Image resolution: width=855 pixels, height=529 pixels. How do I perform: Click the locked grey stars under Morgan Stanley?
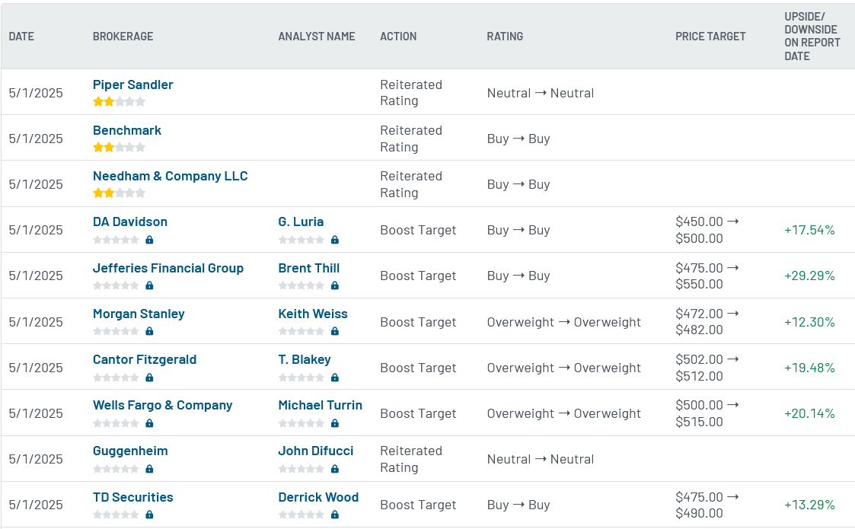[116, 332]
